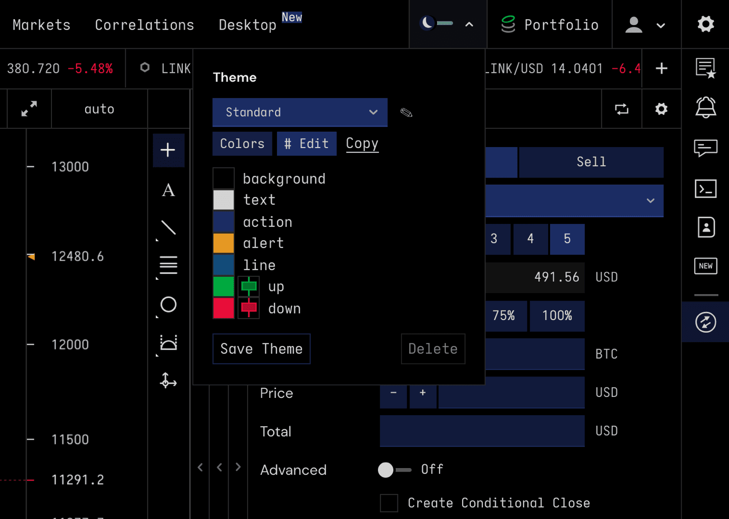The width and height of the screenshot is (729, 519).
Task: Open the NEW features badge icon
Action: tap(706, 266)
